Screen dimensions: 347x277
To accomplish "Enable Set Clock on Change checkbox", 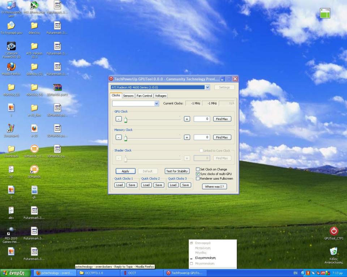I will (198, 169).
